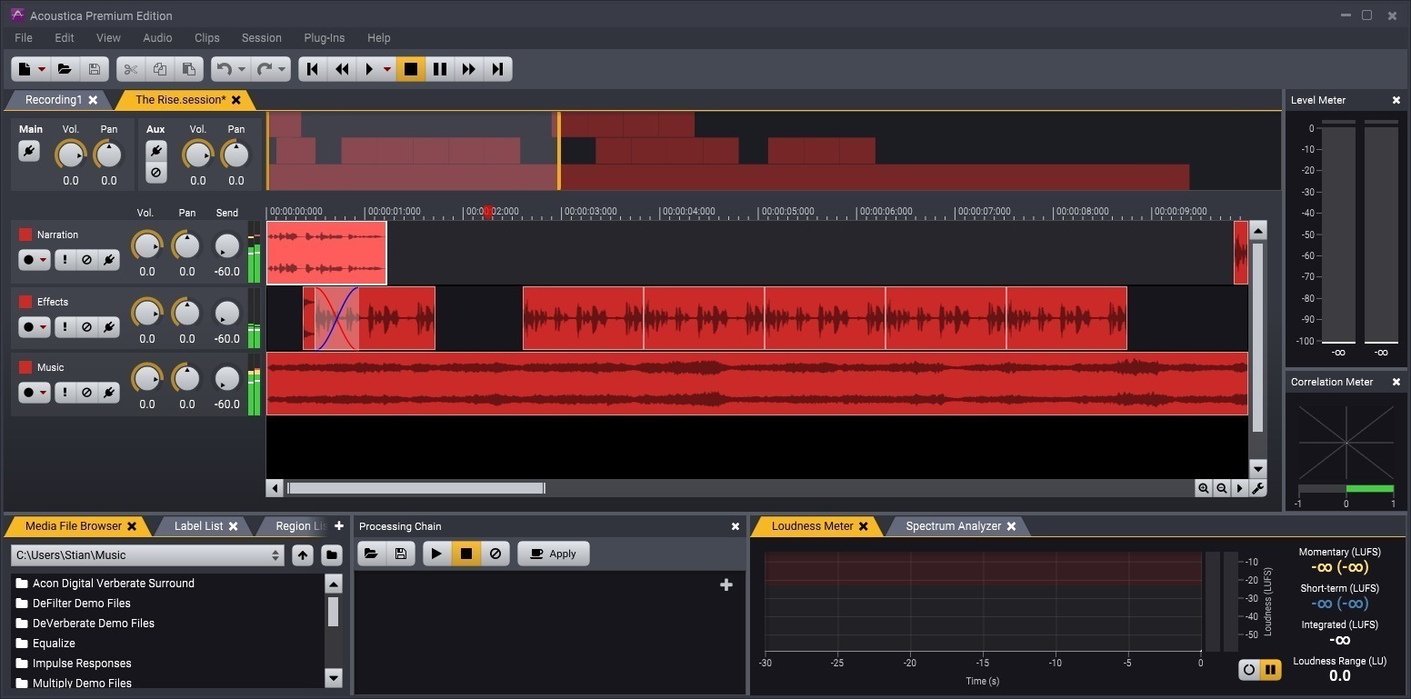Open the Plug-Ins menu
The height and width of the screenshot is (699, 1411).
pos(324,37)
